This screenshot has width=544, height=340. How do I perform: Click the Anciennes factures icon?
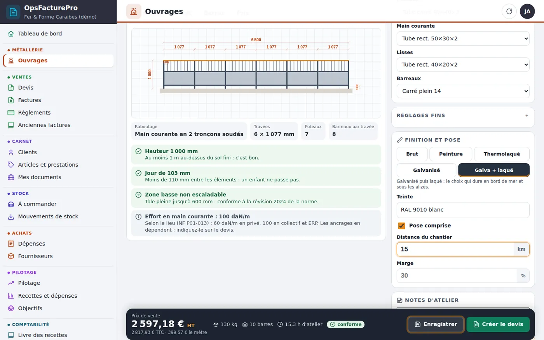[x=11, y=125]
